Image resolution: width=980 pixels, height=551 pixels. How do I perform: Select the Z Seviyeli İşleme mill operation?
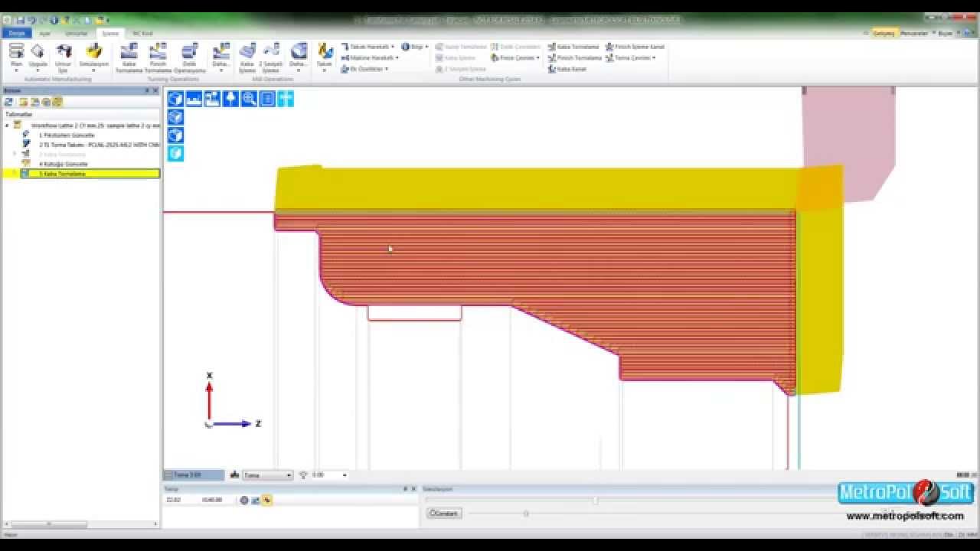(271, 58)
